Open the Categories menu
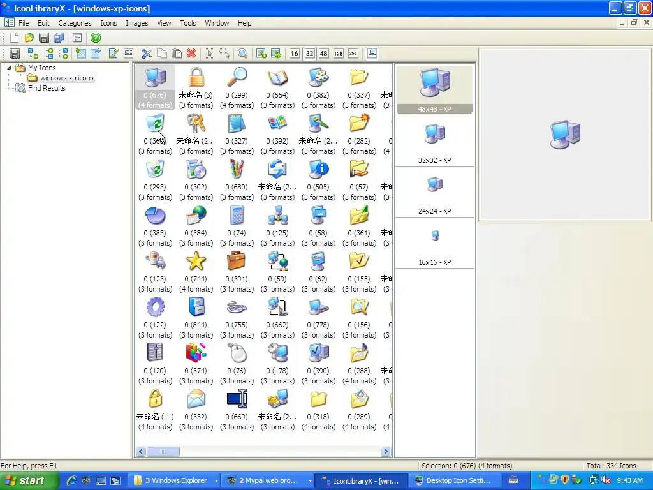The width and height of the screenshot is (653, 490). pyautogui.click(x=75, y=23)
